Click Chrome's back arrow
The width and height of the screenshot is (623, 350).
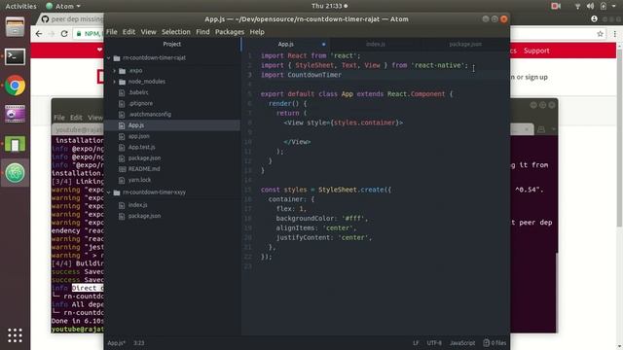pyautogui.click(x=39, y=34)
